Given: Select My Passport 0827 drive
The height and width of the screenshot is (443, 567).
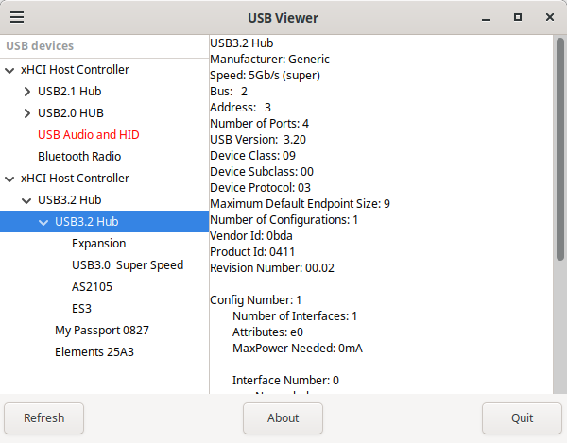Looking at the screenshot, I should pos(101,331).
